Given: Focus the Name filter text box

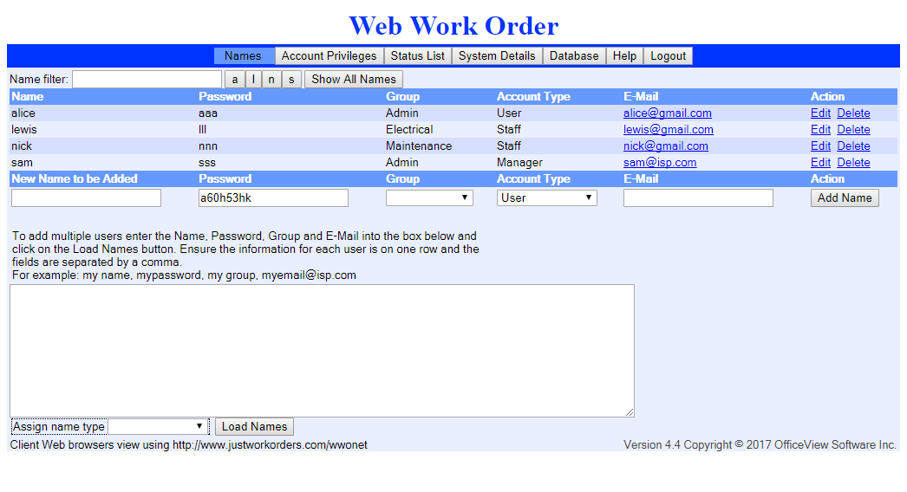Looking at the screenshot, I should tap(147, 79).
